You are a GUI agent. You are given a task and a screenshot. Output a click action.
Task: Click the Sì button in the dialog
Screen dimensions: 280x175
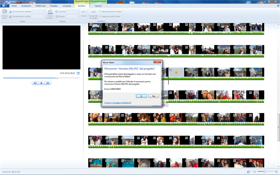pos(141,96)
